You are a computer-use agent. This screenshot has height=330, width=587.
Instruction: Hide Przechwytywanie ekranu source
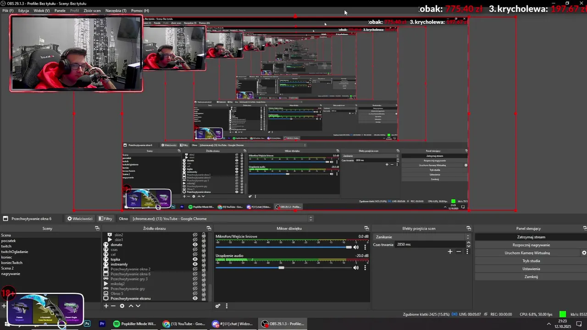195,298
